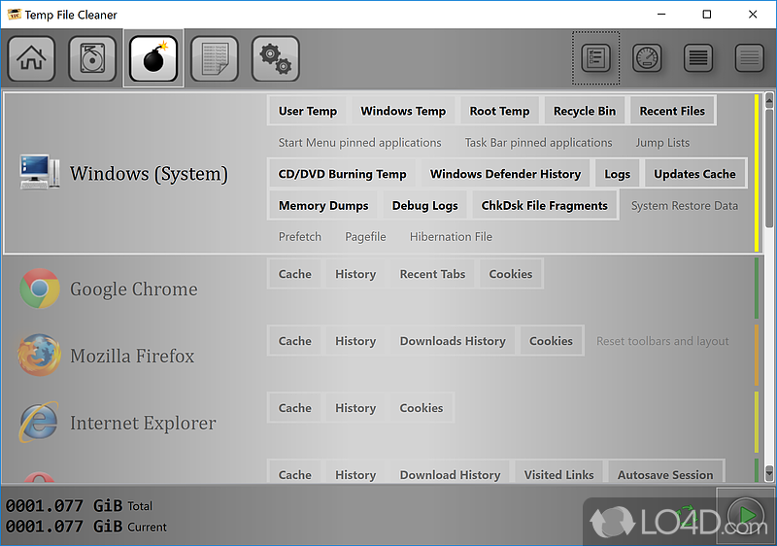Click the Updates Cache button
The width and height of the screenshot is (777, 546).
(694, 174)
